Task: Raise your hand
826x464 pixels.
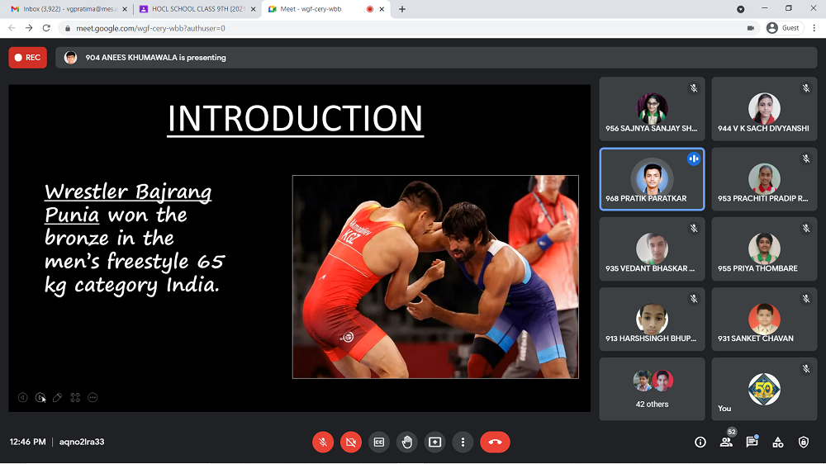Action: click(x=407, y=442)
